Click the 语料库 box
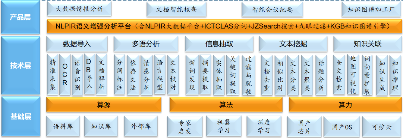 point(63,126)
